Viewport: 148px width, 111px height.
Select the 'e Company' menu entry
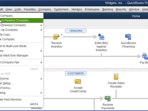pos(21,39)
